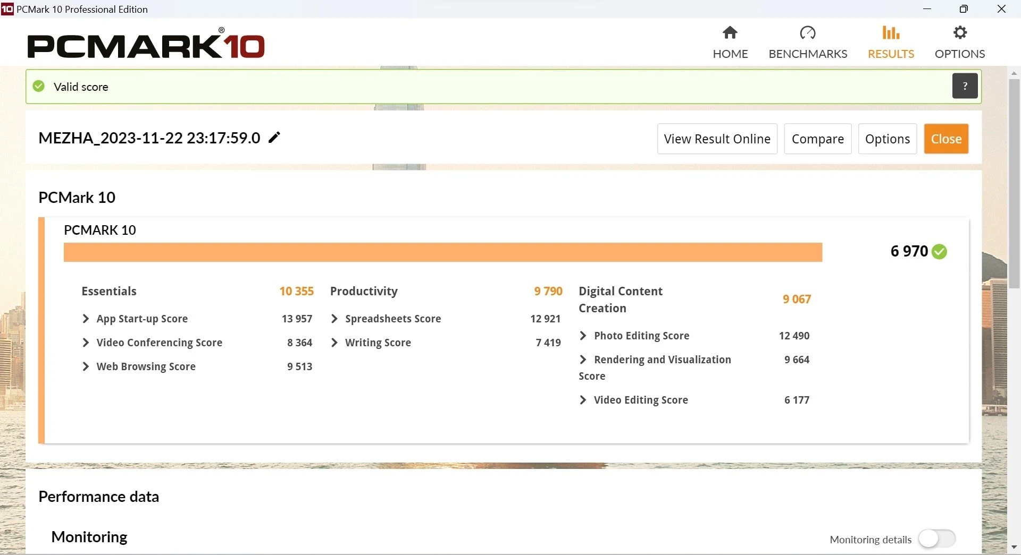Switch to the BENCHMARKS tab label
The height and width of the screenshot is (555, 1021).
(x=808, y=54)
